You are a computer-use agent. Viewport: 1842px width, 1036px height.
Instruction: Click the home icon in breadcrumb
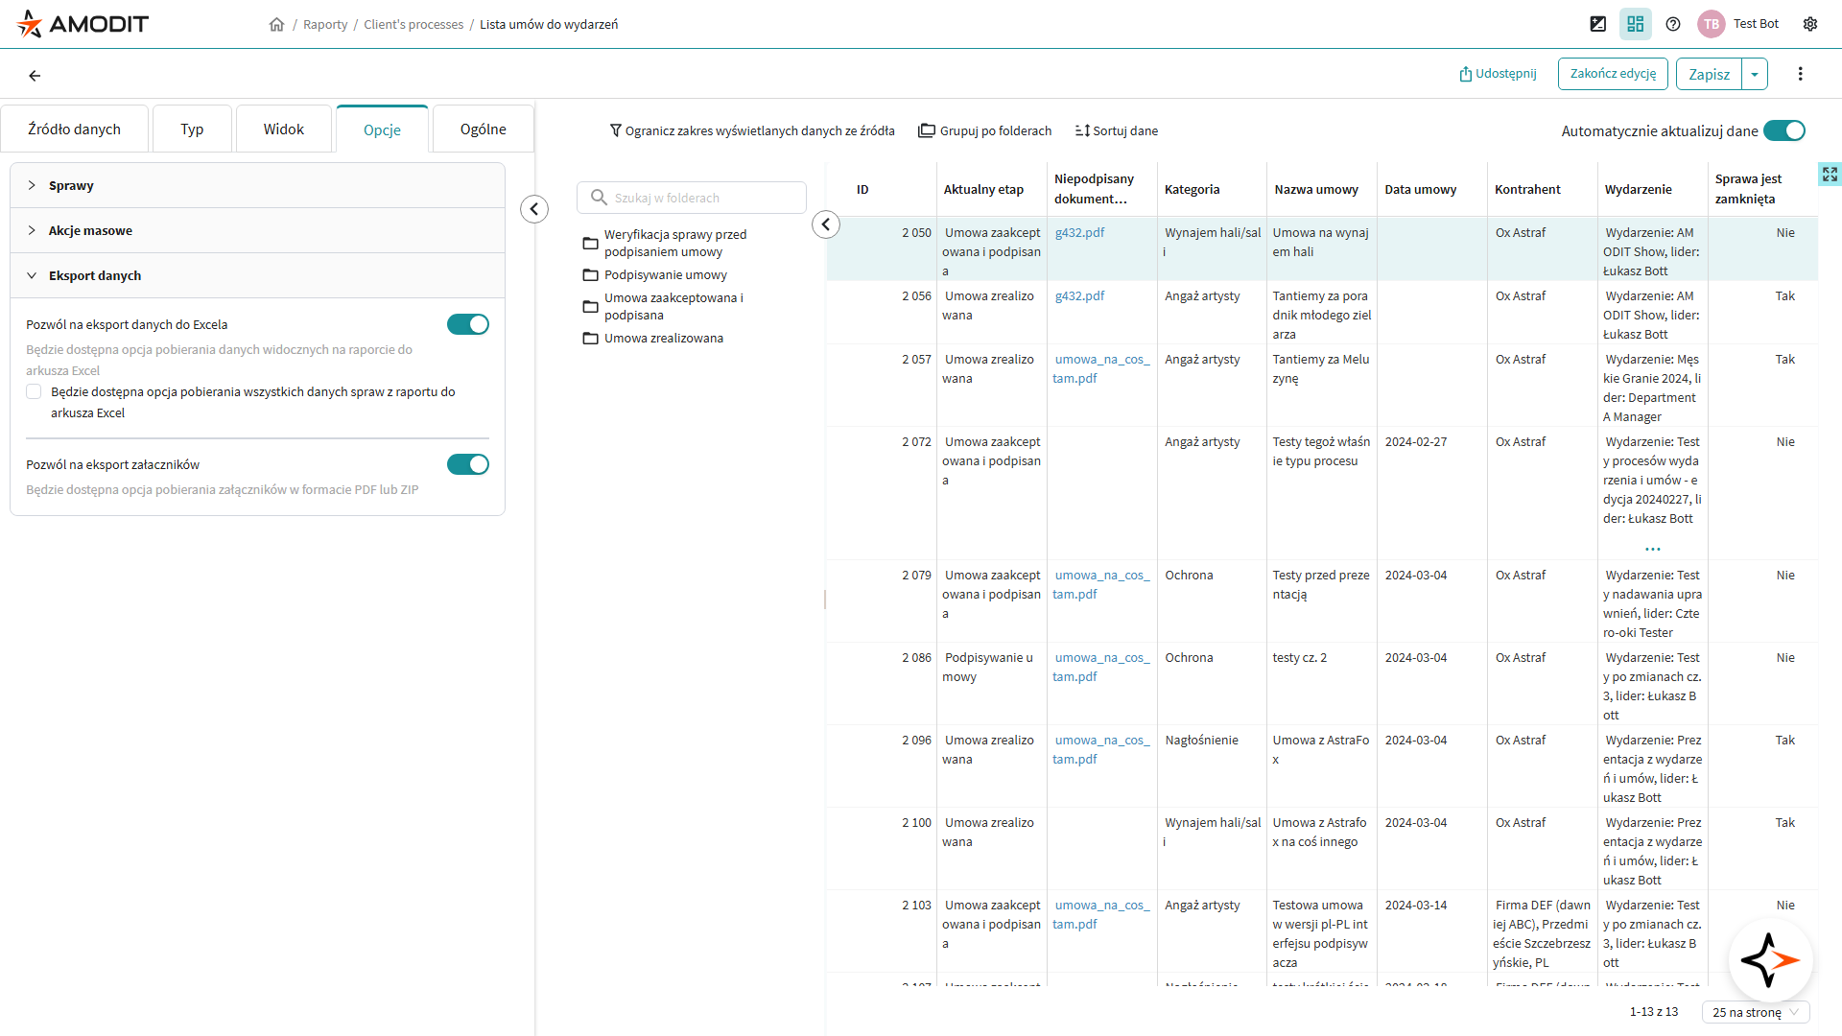[x=276, y=24]
